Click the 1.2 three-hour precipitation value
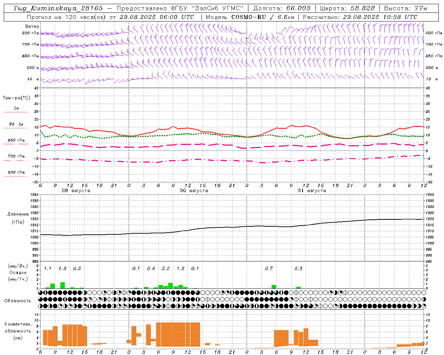The image size is (444, 355). pyautogui.click(x=180, y=269)
